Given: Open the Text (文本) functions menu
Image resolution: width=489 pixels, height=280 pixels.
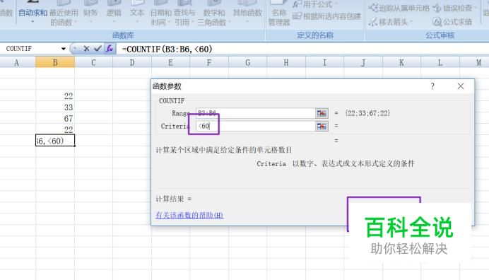Looking at the screenshot, I should click(137, 13).
